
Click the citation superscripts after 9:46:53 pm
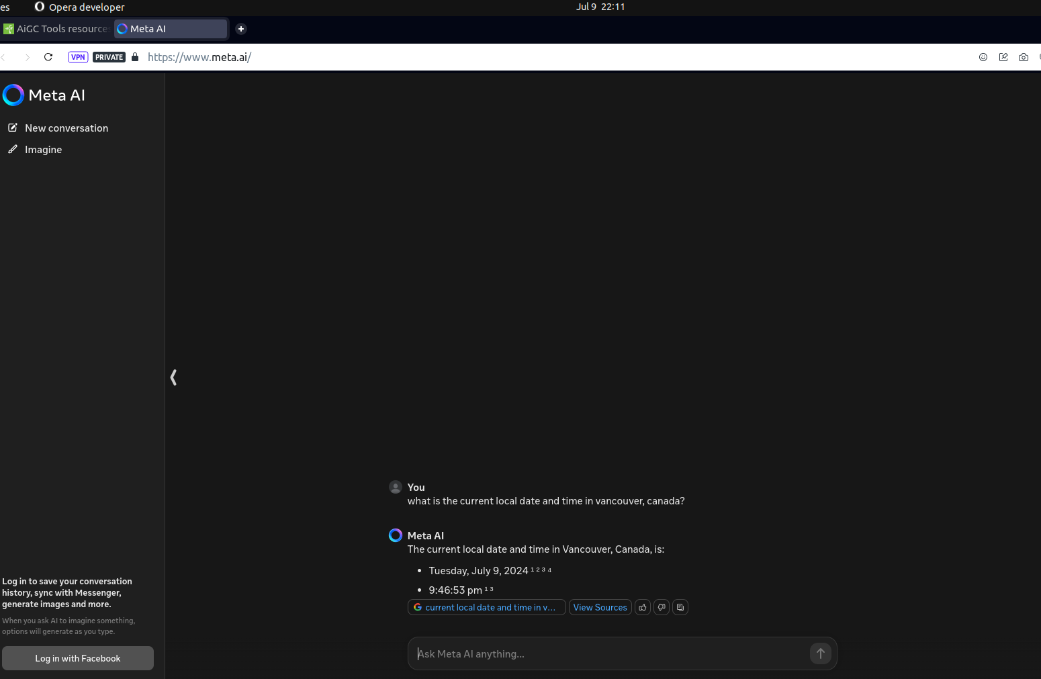pos(489,589)
